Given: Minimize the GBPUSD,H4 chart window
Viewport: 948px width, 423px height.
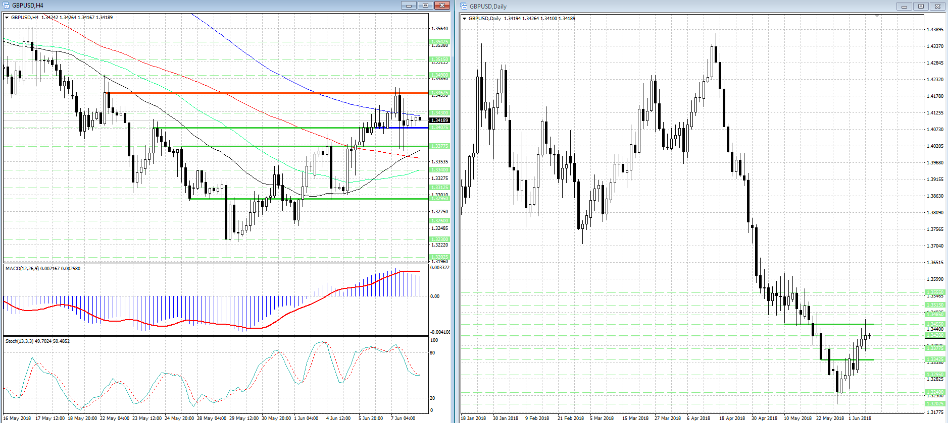Looking at the screenshot, I should pyautogui.click(x=409, y=6).
